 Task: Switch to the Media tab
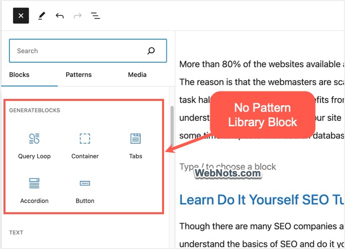point(137,75)
